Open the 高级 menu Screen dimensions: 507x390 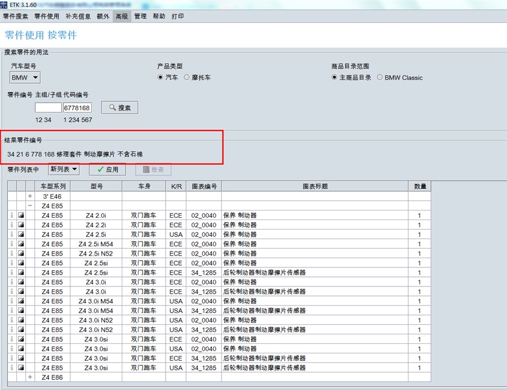pyautogui.click(x=122, y=16)
